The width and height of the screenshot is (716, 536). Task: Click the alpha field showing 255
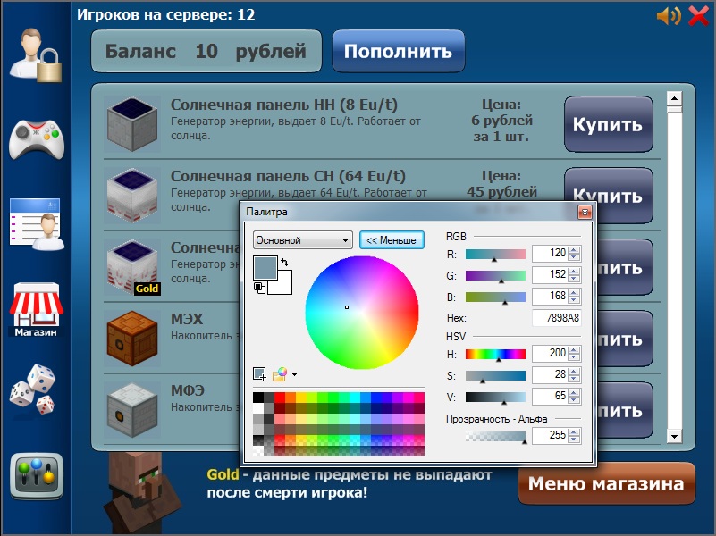coord(550,435)
